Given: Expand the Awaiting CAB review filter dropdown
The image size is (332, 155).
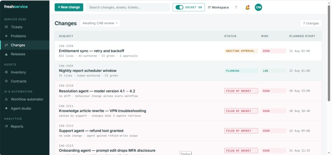Looking at the screenshot, I should pyautogui.click(x=100, y=23).
